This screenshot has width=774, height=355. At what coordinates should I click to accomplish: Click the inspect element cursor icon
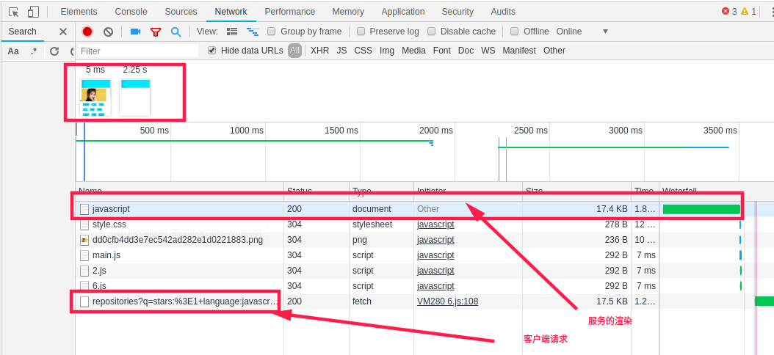pos(13,12)
